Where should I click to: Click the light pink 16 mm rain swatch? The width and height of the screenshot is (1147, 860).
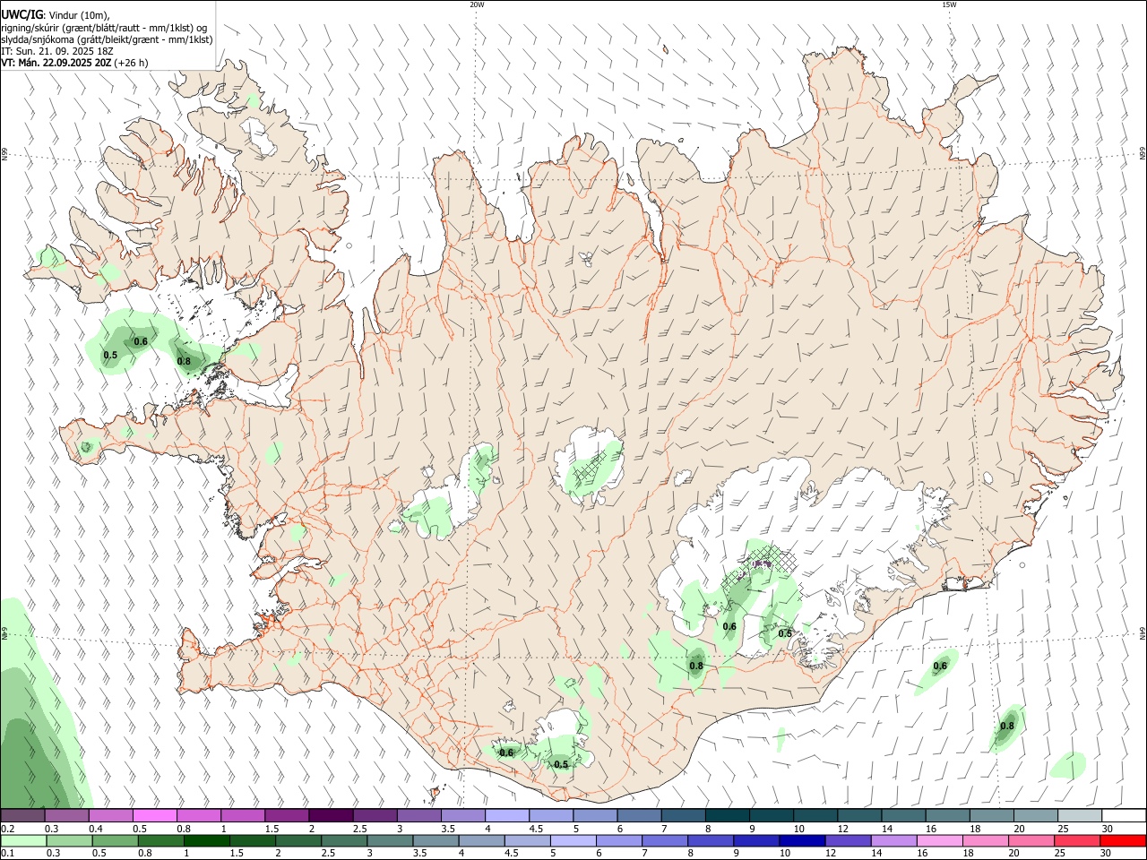click(x=939, y=840)
